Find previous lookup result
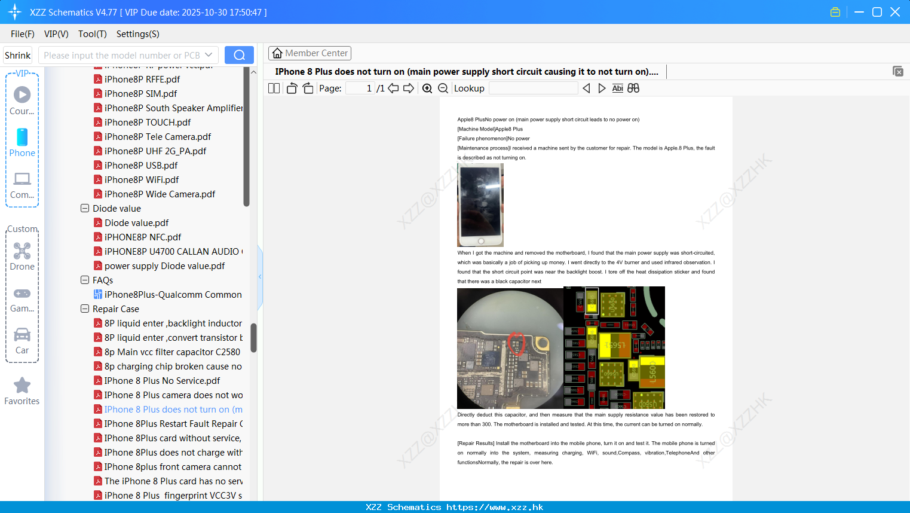The width and height of the screenshot is (910, 513). (x=586, y=88)
